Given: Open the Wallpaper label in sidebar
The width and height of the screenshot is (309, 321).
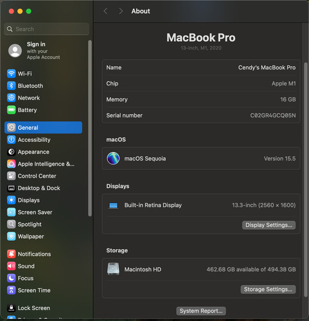Looking at the screenshot, I should [31, 236].
